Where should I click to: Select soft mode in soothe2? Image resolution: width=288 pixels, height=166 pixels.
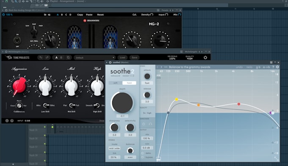115,83
